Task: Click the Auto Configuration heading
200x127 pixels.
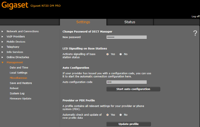Action: point(76,68)
